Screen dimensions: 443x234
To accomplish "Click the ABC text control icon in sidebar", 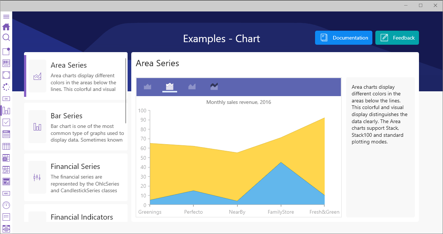I will [6, 193].
